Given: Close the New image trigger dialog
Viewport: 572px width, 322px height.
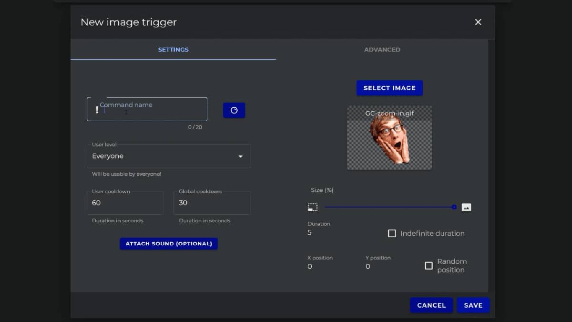Looking at the screenshot, I should (478, 22).
